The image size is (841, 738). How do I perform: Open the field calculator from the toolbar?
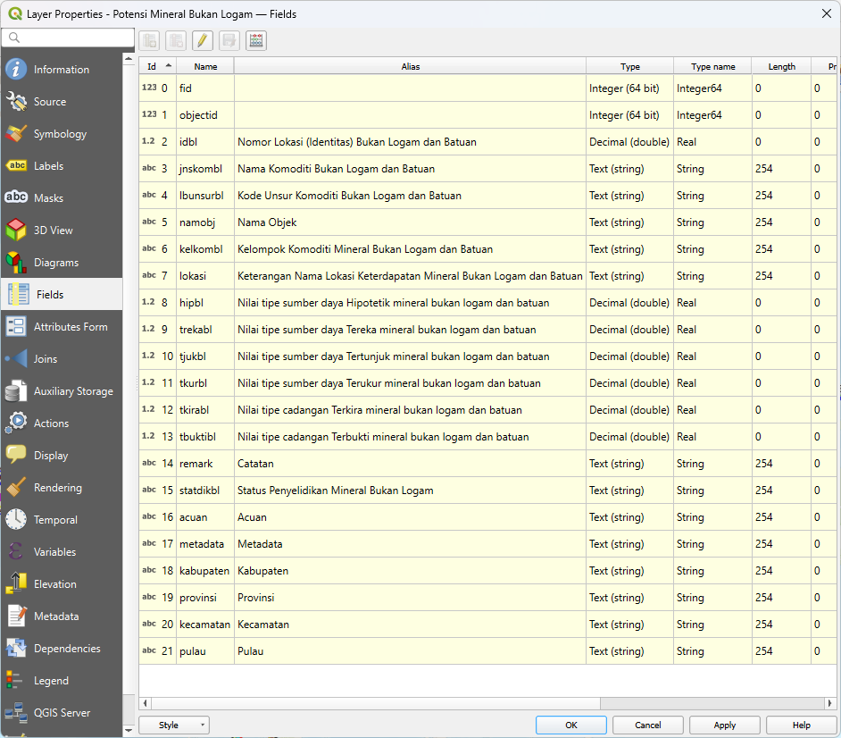pos(256,40)
